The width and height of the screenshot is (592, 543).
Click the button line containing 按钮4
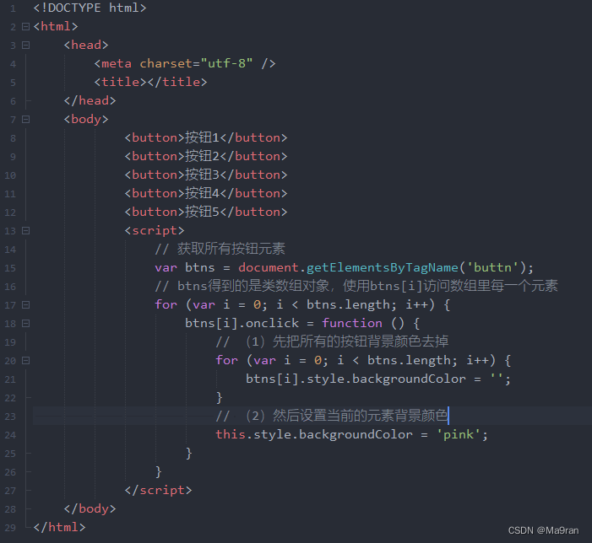[x=206, y=193]
